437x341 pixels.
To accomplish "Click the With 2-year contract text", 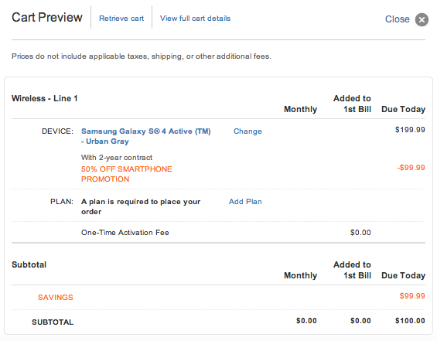I will (x=117, y=158).
